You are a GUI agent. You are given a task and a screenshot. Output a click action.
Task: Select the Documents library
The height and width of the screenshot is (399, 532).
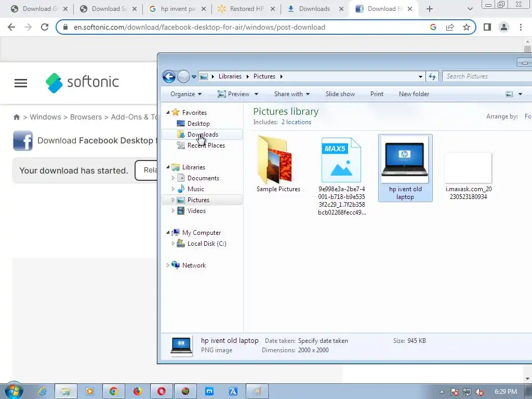(x=203, y=178)
